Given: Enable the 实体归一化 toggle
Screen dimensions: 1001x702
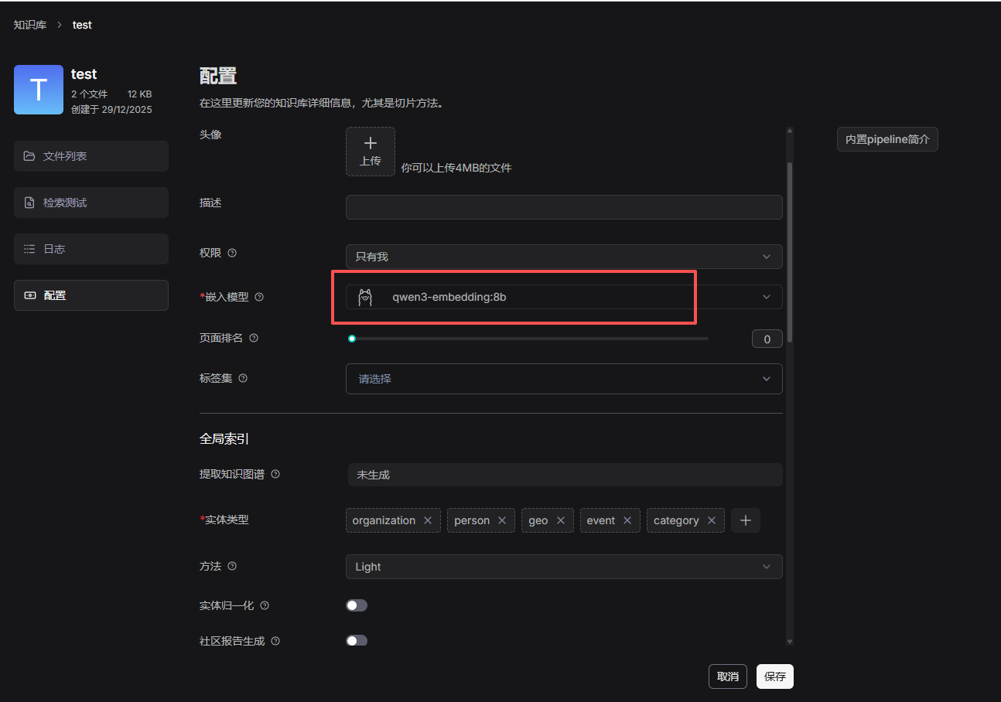Looking at the screenshot, I should pyautogui.click(x=357, y=605).
